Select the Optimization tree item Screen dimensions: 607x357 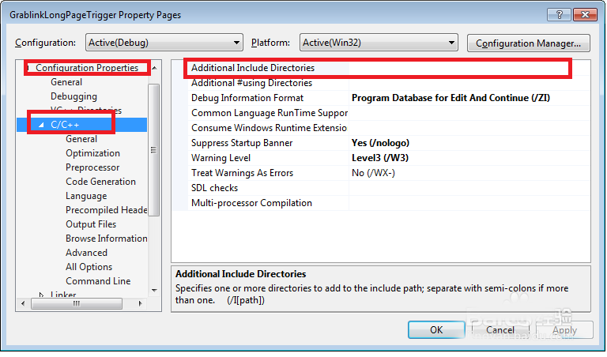[92, 153]
